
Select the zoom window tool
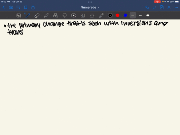pos(19,15)
